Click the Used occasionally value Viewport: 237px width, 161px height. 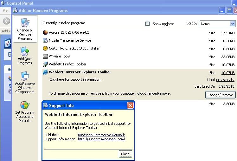(225, 80)
